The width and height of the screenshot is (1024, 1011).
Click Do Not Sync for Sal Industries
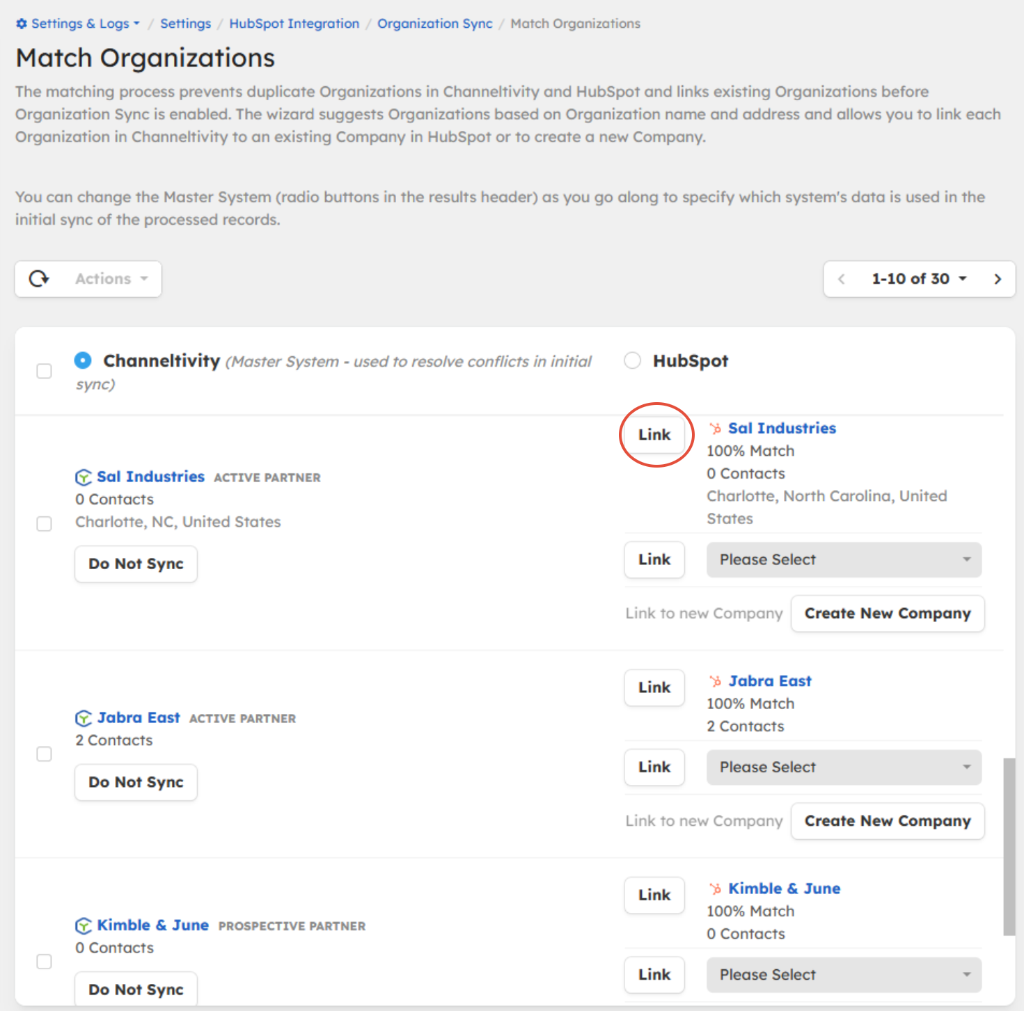tap(136, 564)
